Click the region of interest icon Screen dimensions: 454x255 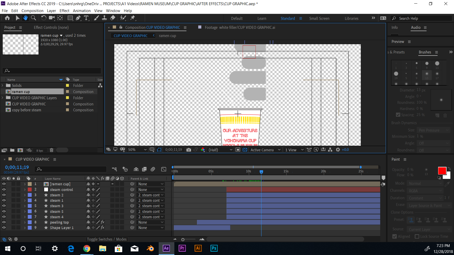pos(238,150)
